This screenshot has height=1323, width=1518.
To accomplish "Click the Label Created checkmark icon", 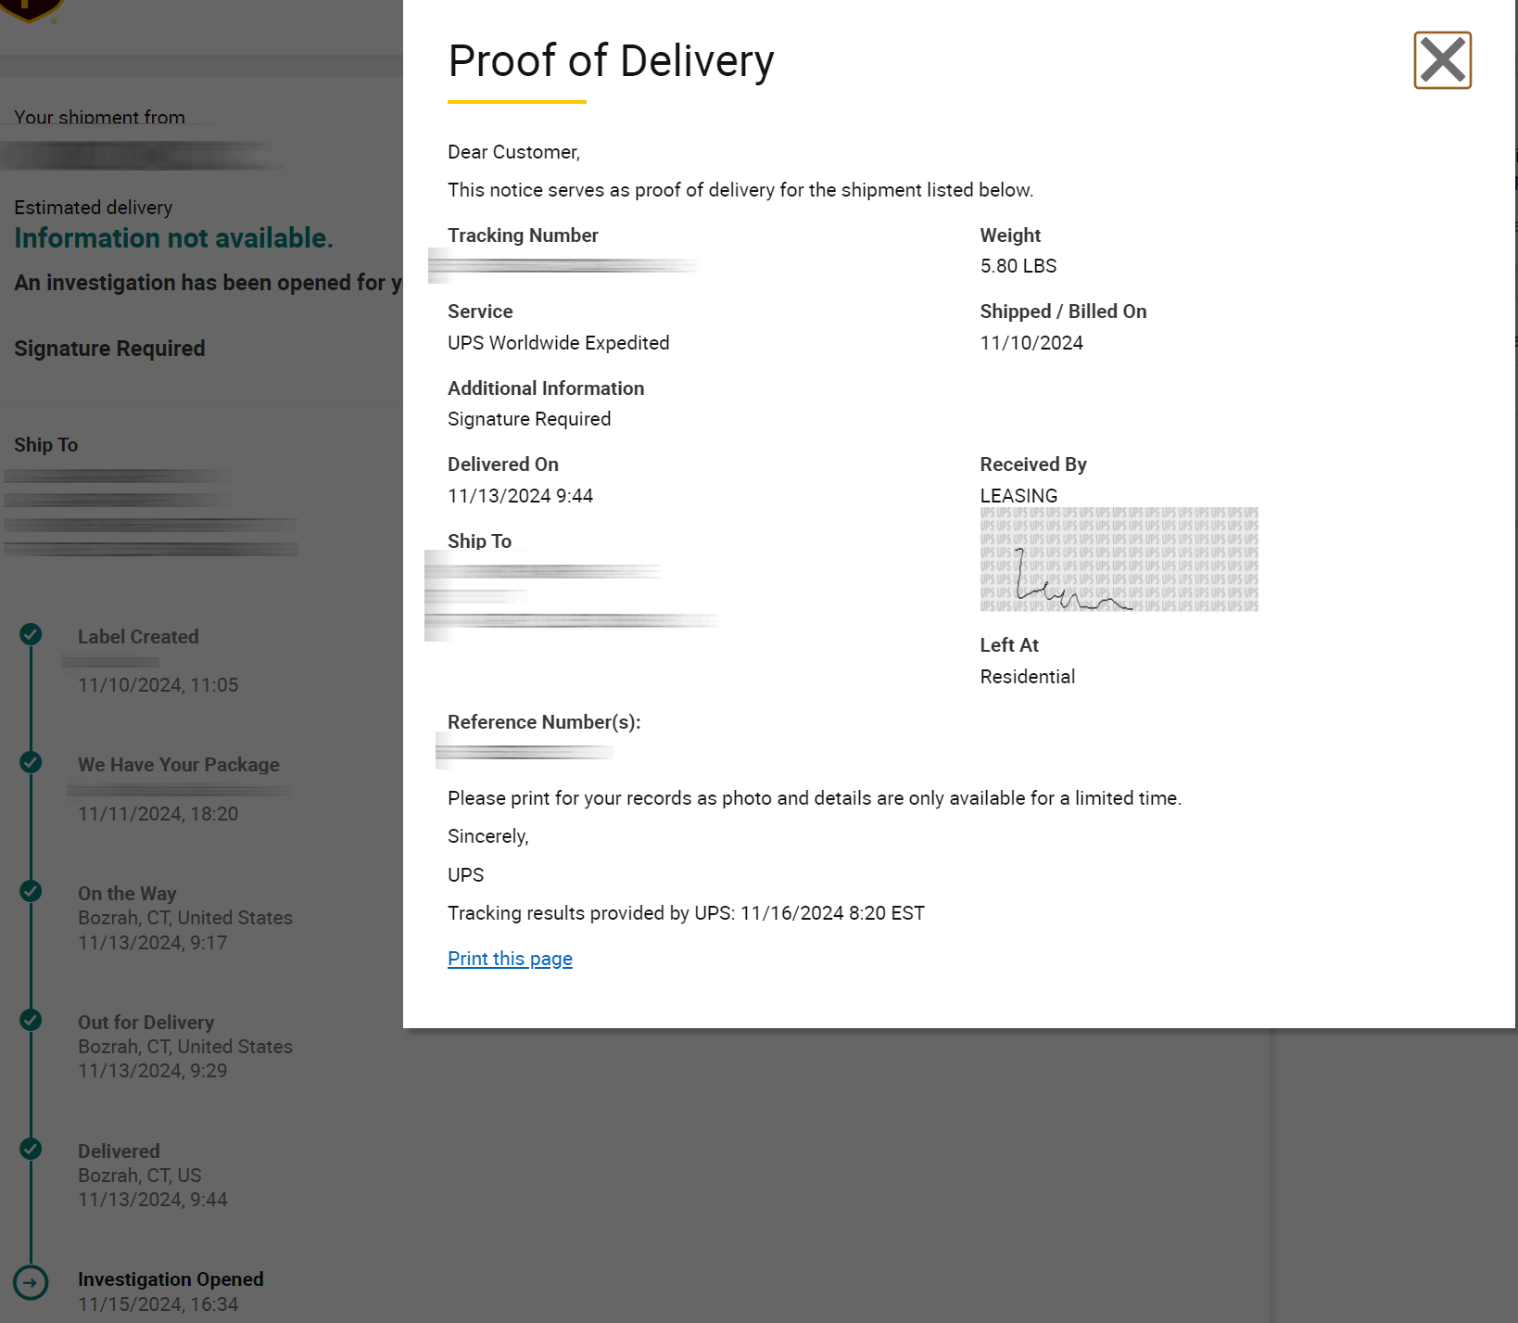I will point(31,634).
